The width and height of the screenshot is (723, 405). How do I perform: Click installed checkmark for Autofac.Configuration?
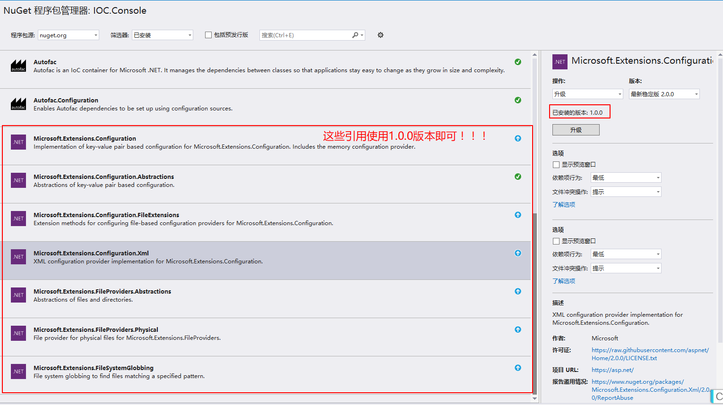coord(518,100)
